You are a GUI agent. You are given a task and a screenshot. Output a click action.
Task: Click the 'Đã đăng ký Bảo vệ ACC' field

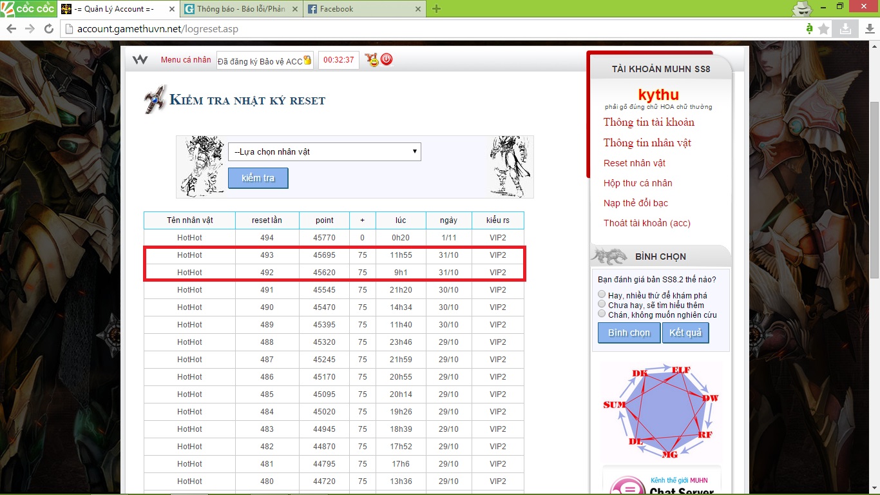click(x=265, y=61)
